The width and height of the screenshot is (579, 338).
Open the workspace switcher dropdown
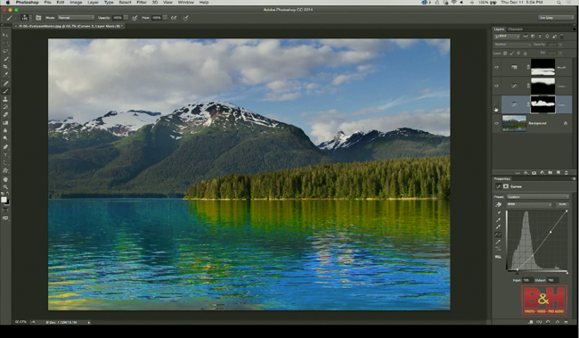point(556,17)
